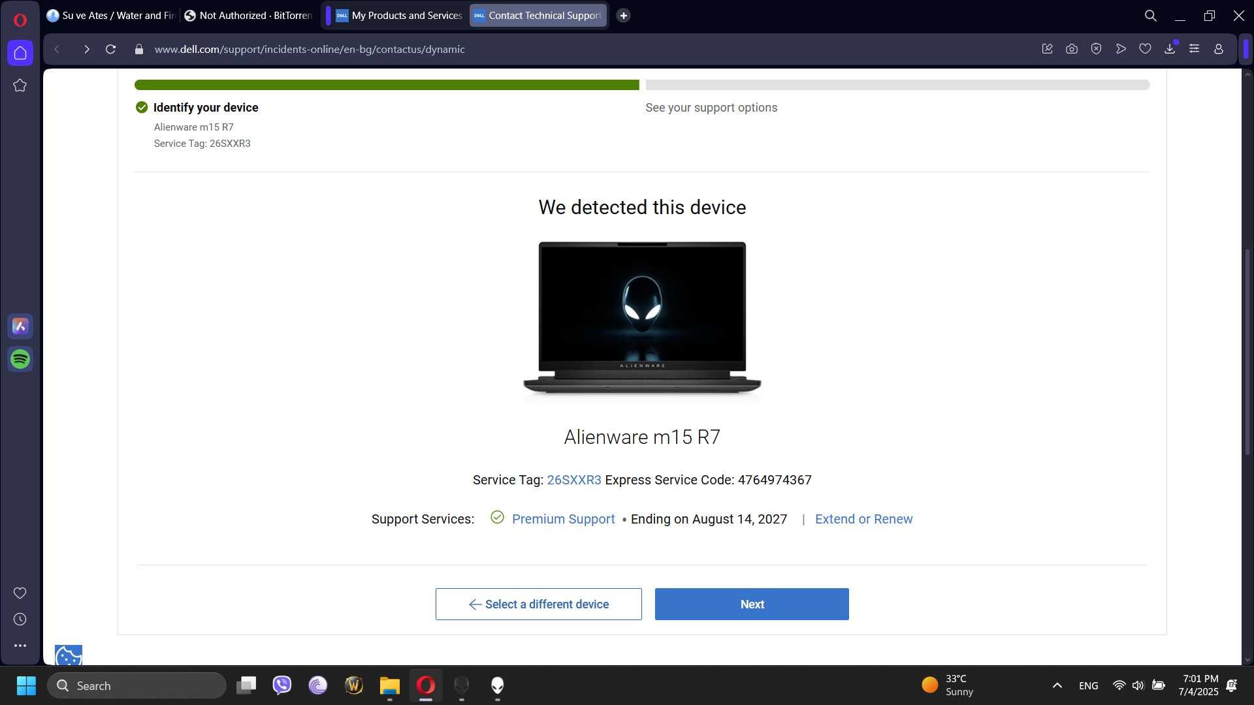Click the Service Tag: 26SXXR3 text under Identify your device
This screenshot has width=1254, height=705.
tap(202, 144)
